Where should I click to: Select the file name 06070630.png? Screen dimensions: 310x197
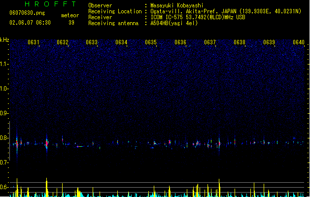(27, 13)
